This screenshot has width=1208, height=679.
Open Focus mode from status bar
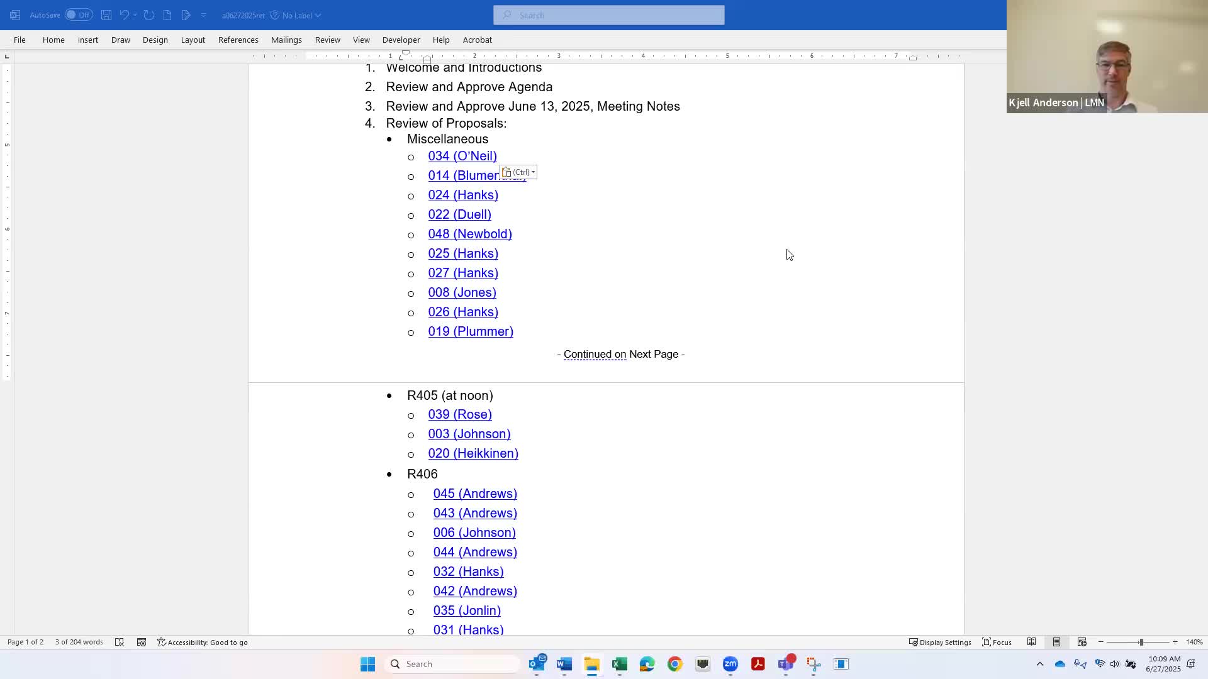997,642
